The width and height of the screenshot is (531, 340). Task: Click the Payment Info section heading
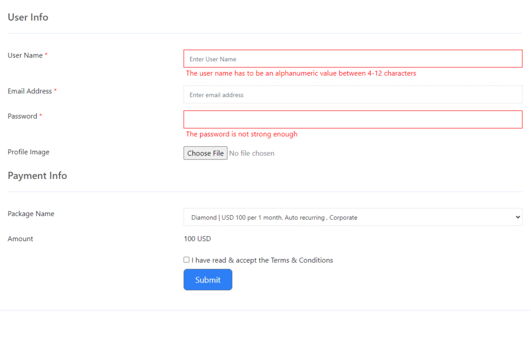37,176
